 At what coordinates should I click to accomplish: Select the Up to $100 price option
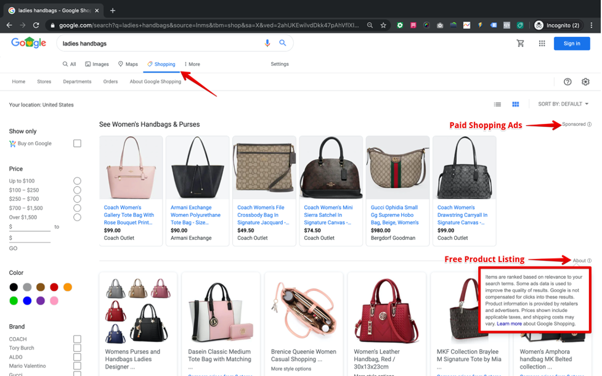77,181
